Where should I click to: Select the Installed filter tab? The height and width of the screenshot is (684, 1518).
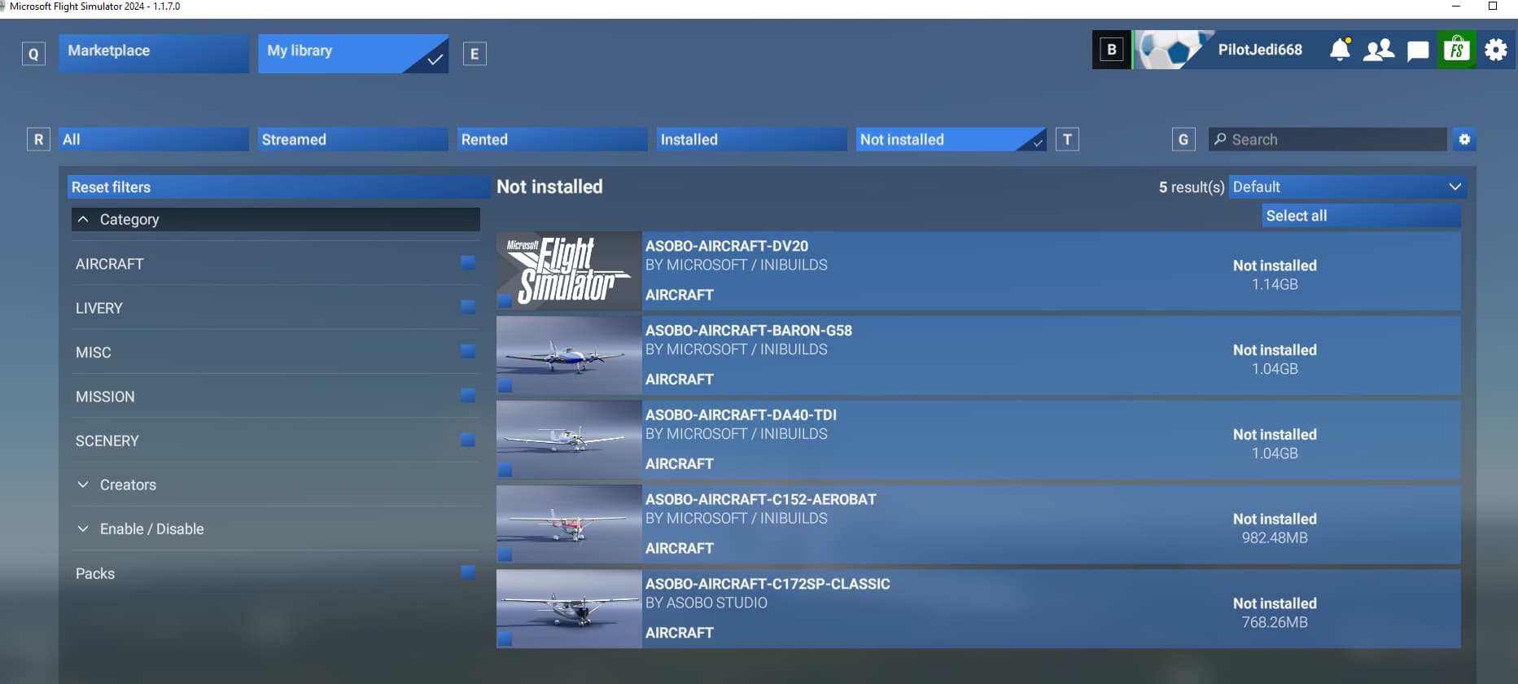click(752, 139)
